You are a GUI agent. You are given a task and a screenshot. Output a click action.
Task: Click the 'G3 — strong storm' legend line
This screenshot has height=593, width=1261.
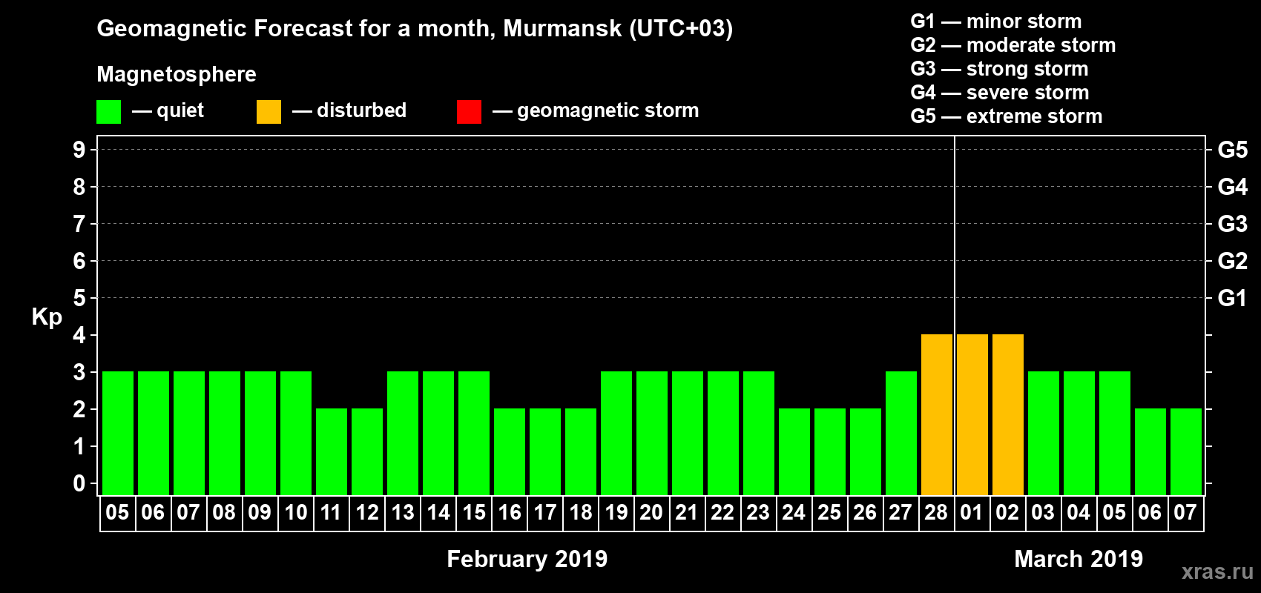[999, 69]
